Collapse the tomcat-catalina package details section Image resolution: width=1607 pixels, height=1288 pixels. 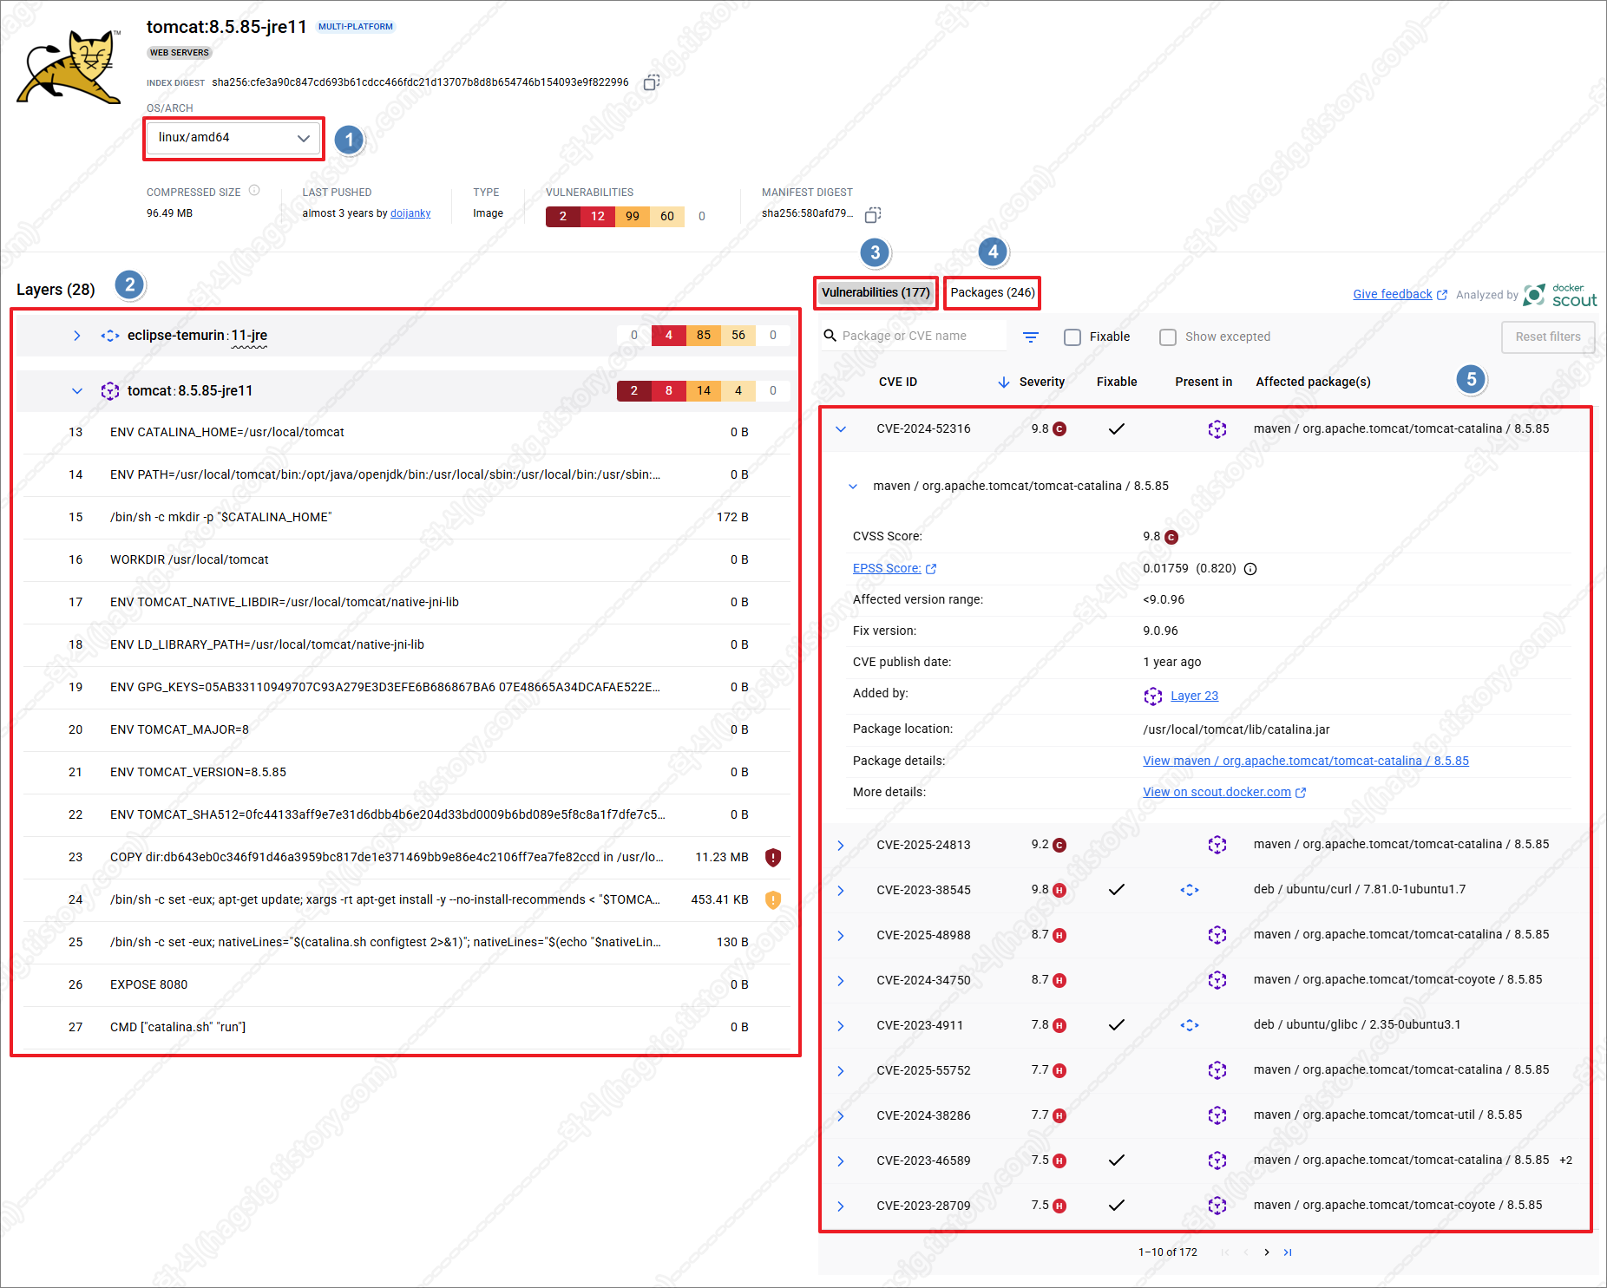pyautogui.click(x=853, y=487)
